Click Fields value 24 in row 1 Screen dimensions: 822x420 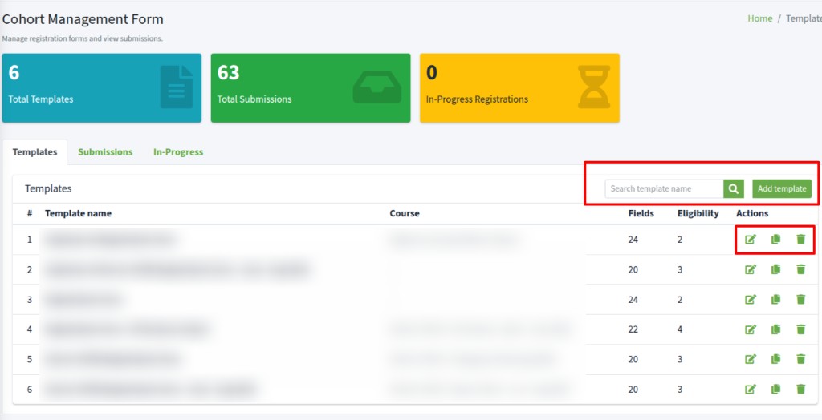[633, 240]
